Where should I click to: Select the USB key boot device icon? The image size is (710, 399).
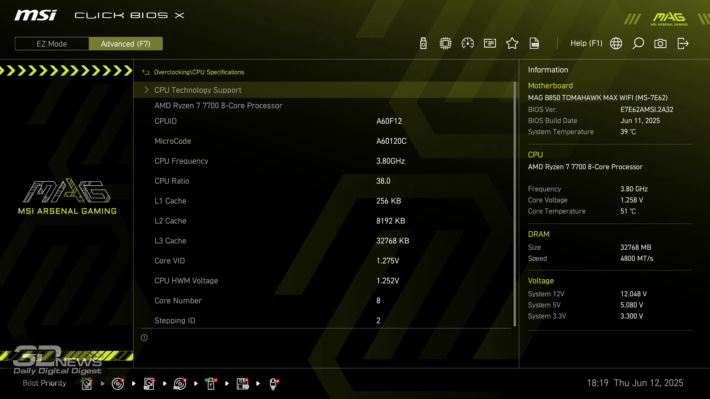pos(211,383)
